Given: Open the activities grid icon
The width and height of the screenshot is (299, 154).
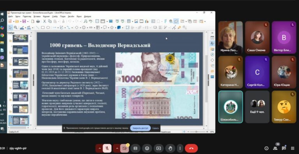Looking at the screenshot, I should [292, 148].
